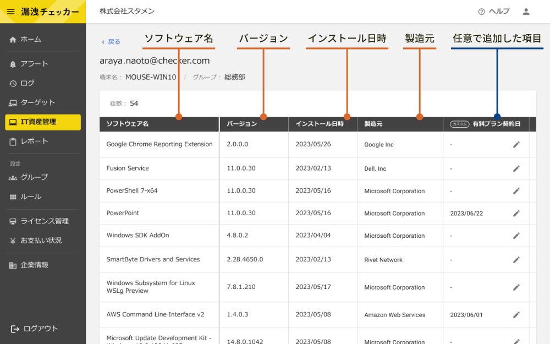The height and width of the screenshot is (344, 550).
Task: Open ホーム in the sidebar
Action: 30,39
